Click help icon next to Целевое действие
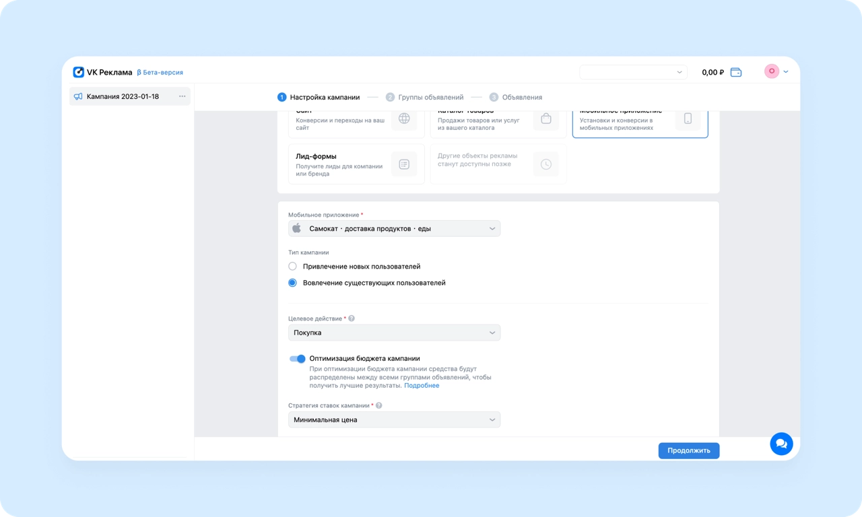Viewport: 862px width, 517px height. (x=352, y=318)
